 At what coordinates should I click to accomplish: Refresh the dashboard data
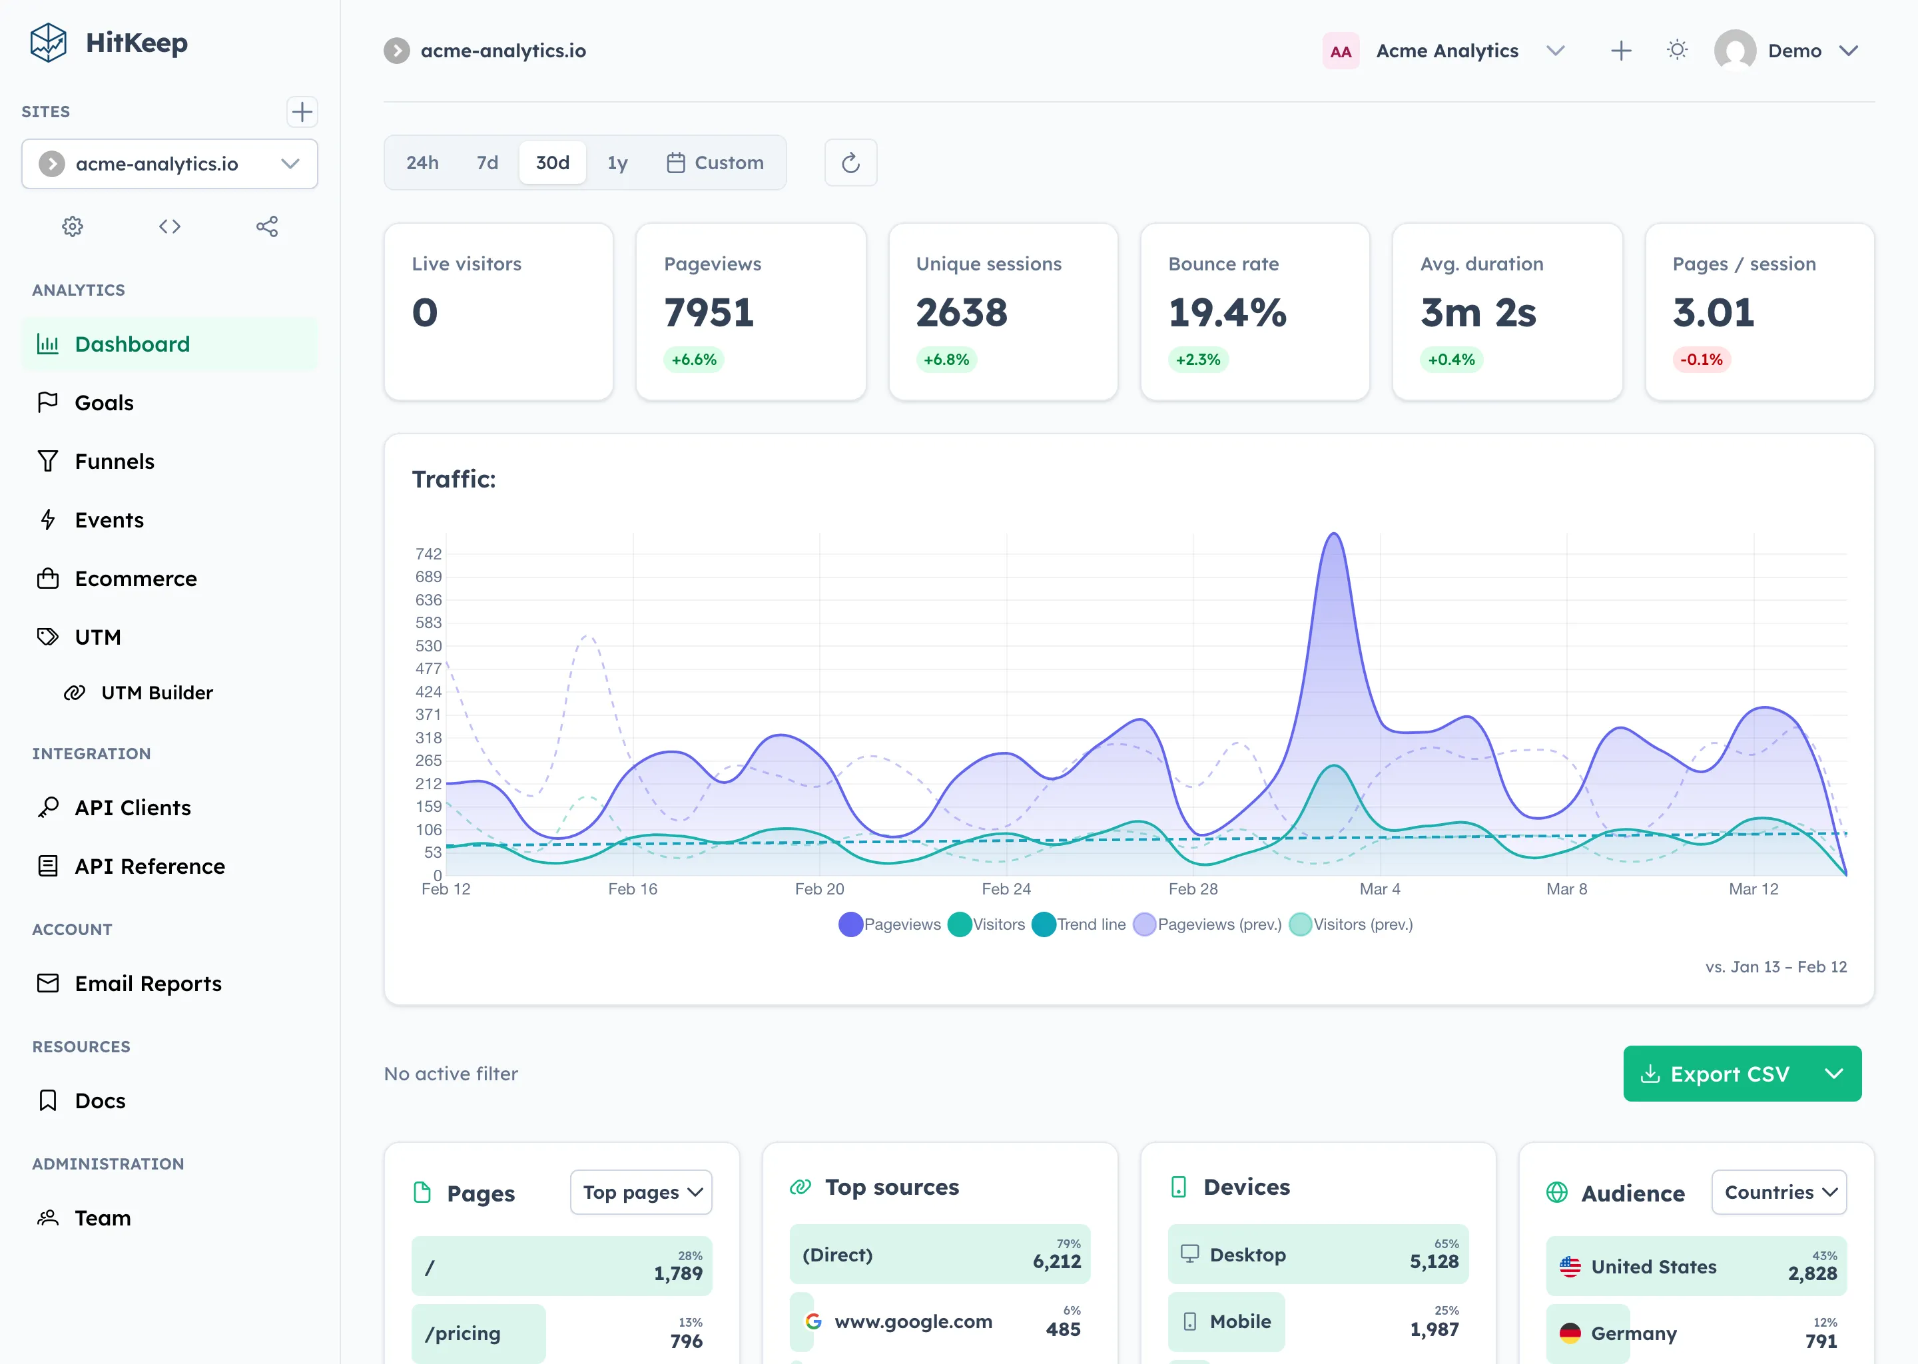click(850, 162)
